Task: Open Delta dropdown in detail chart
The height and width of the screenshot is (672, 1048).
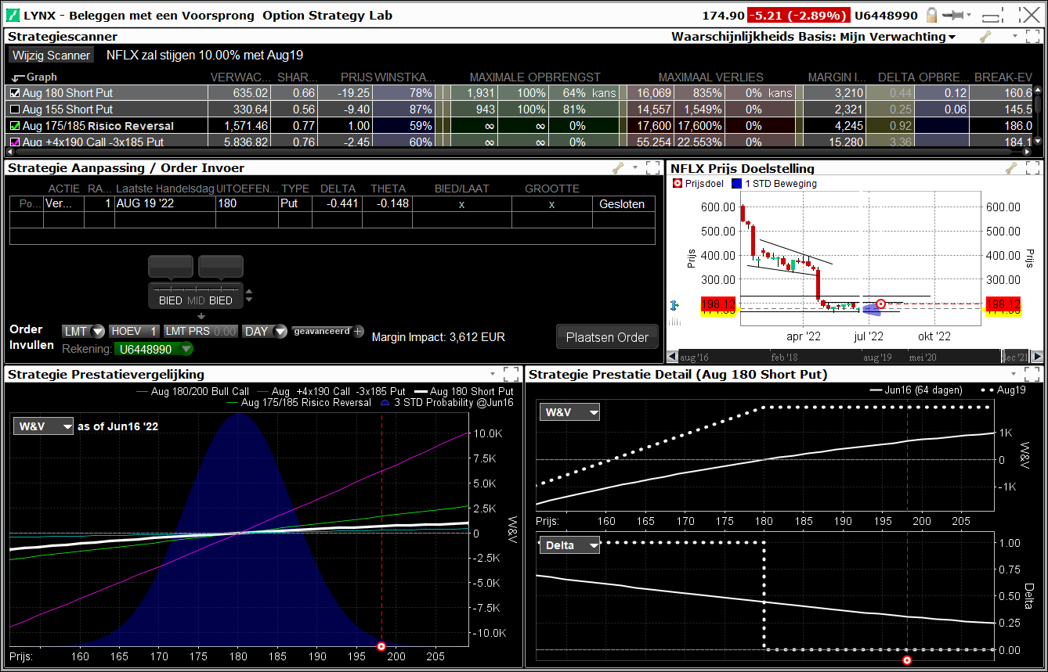Action: coord(569,545)
